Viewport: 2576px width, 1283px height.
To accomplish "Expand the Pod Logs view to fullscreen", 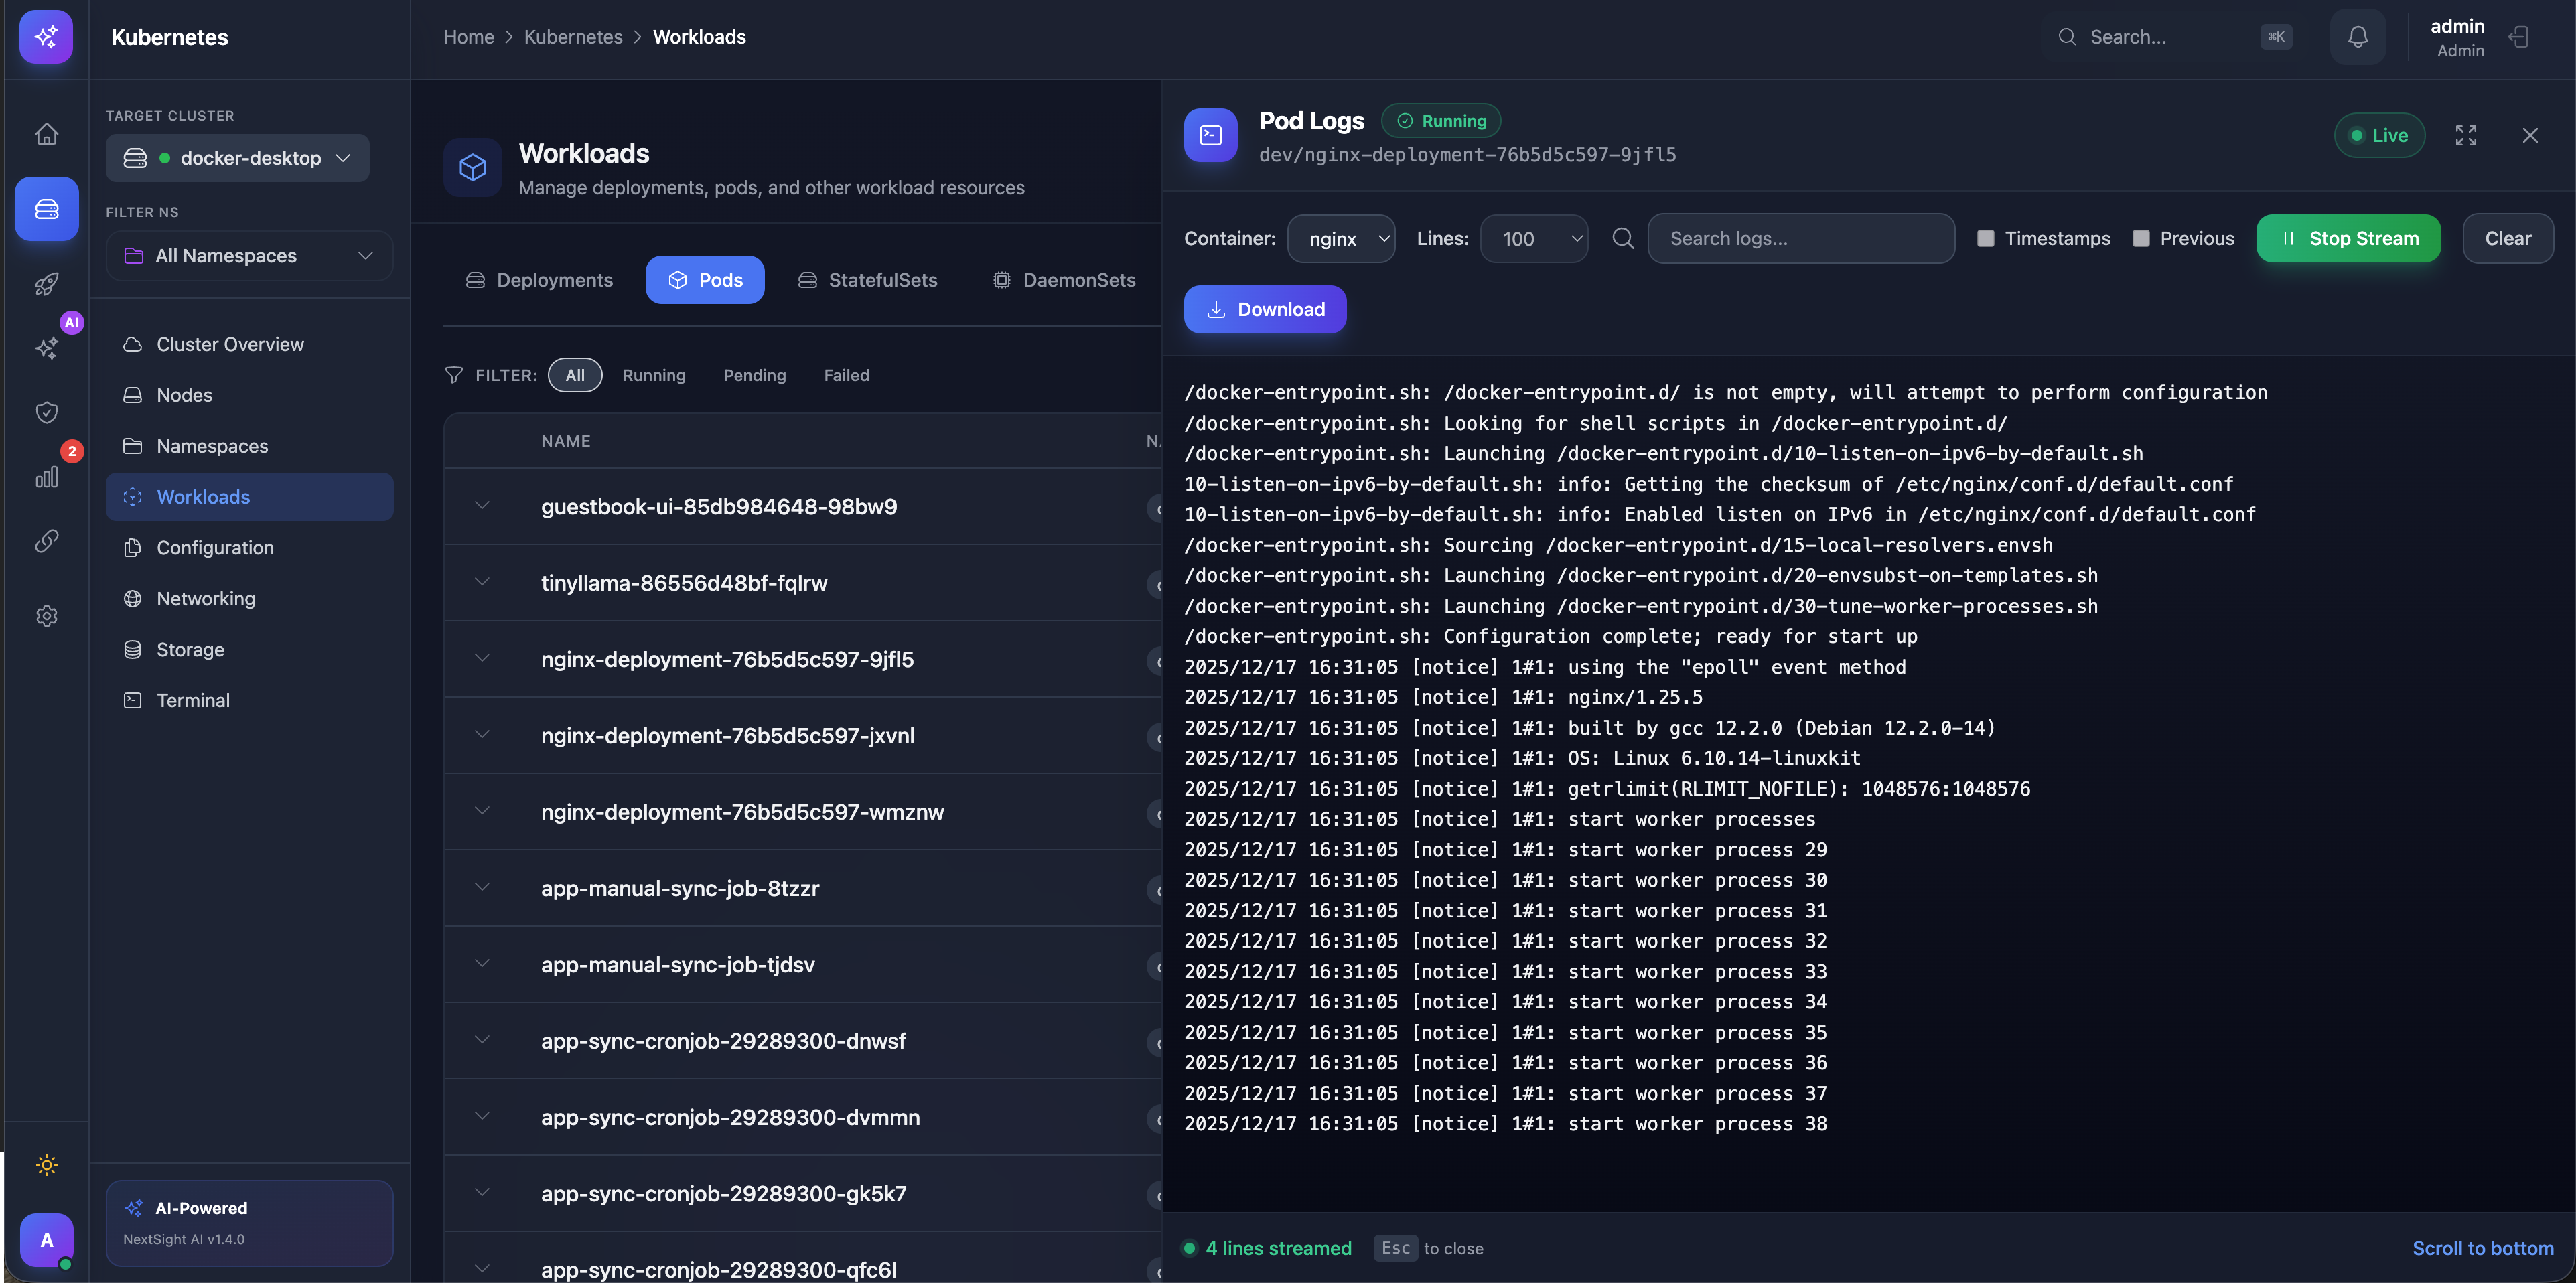I will tap(2465, 135).
